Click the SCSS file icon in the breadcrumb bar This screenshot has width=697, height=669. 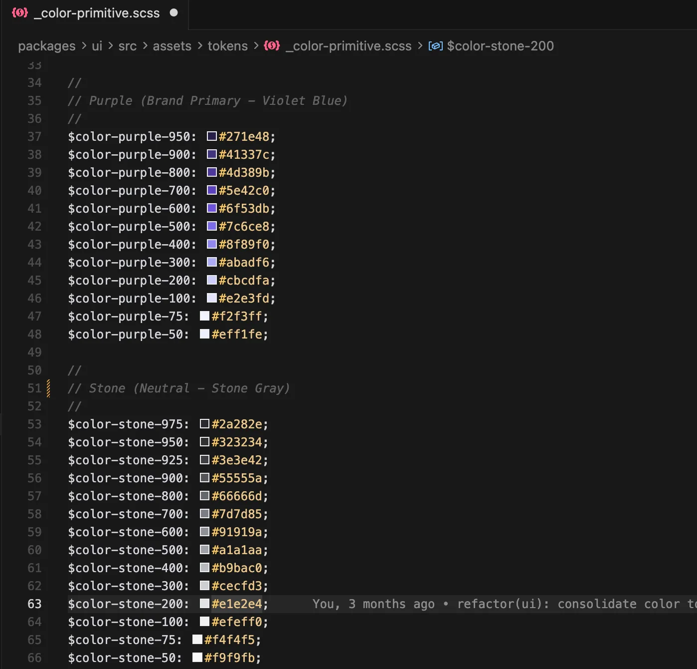[x=272, y=46]
